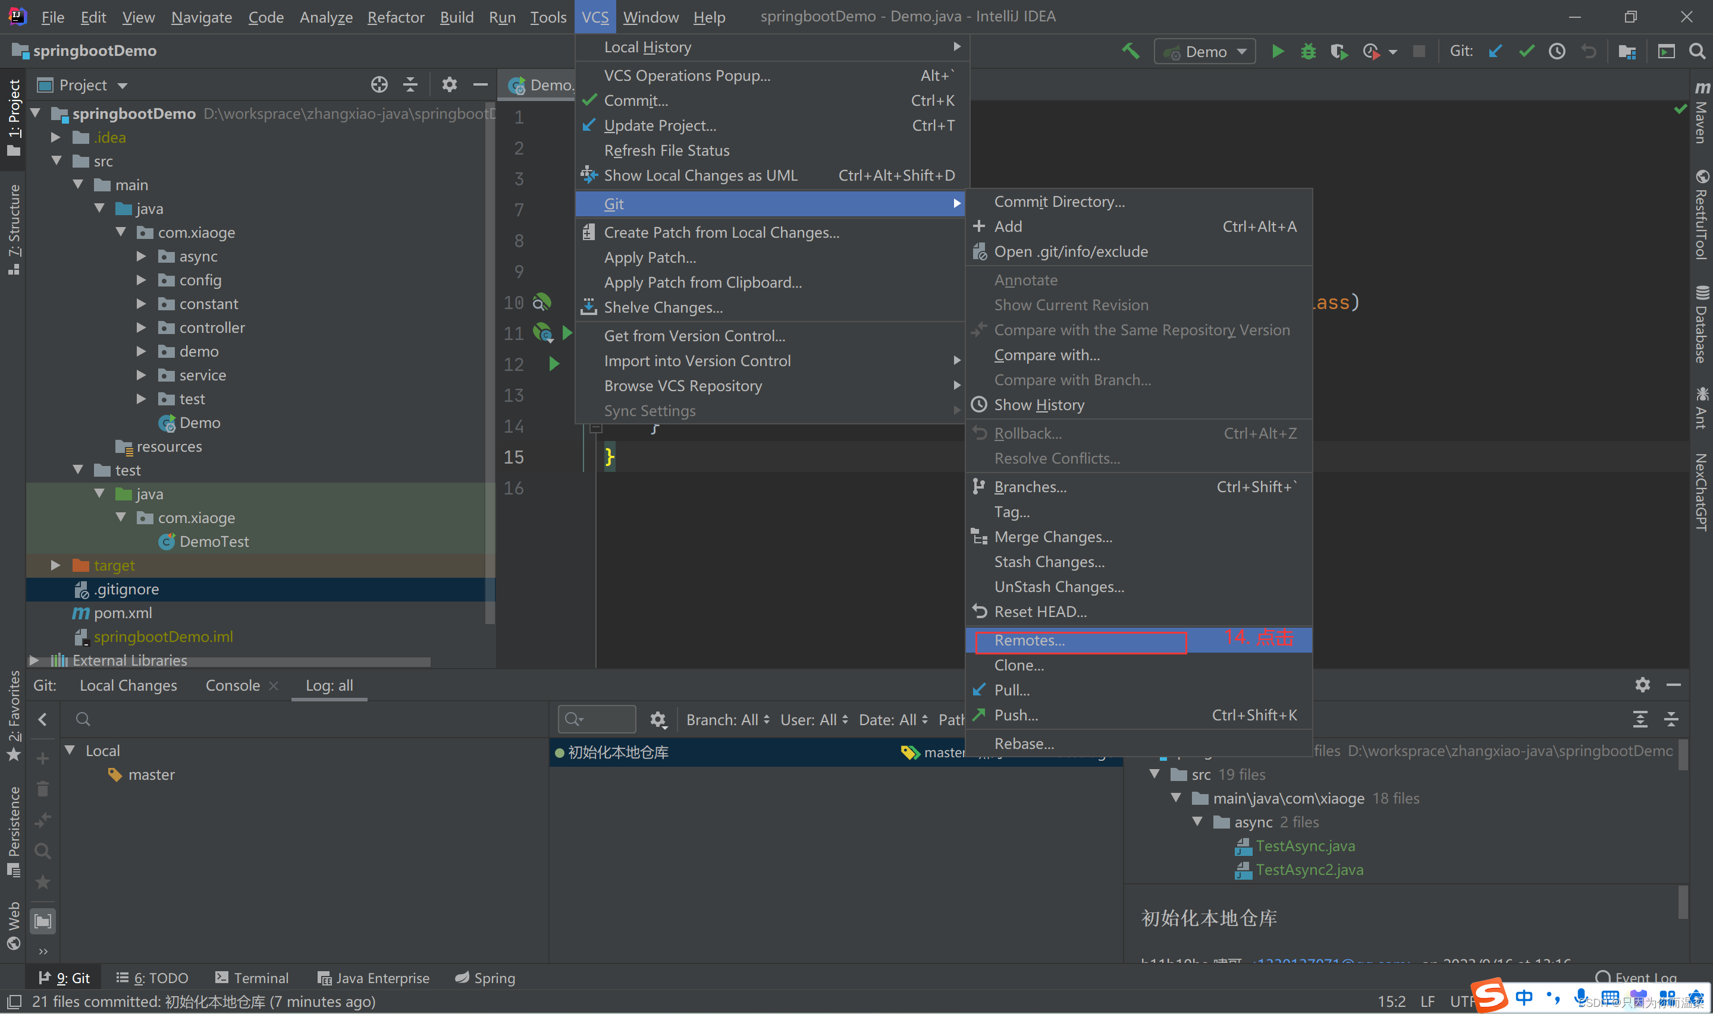Open Project panel settings gear
The height and width of the screenshot is (1014, 1713).
[x=449, y=85]
